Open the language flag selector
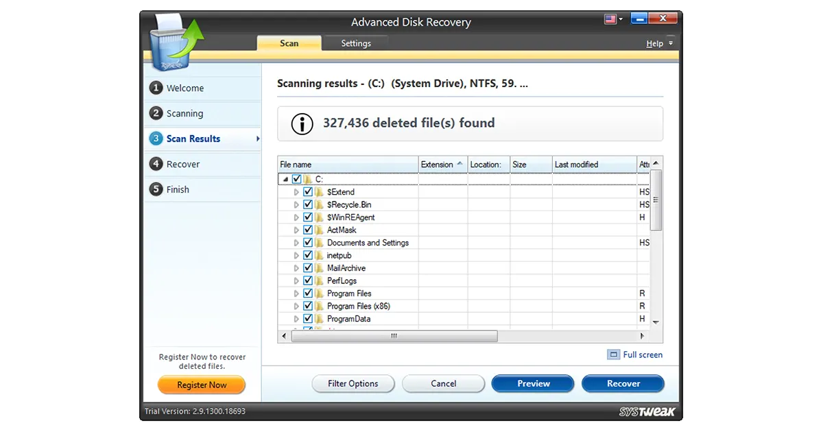This screenshot has height=432, width=823. (613, 19)
